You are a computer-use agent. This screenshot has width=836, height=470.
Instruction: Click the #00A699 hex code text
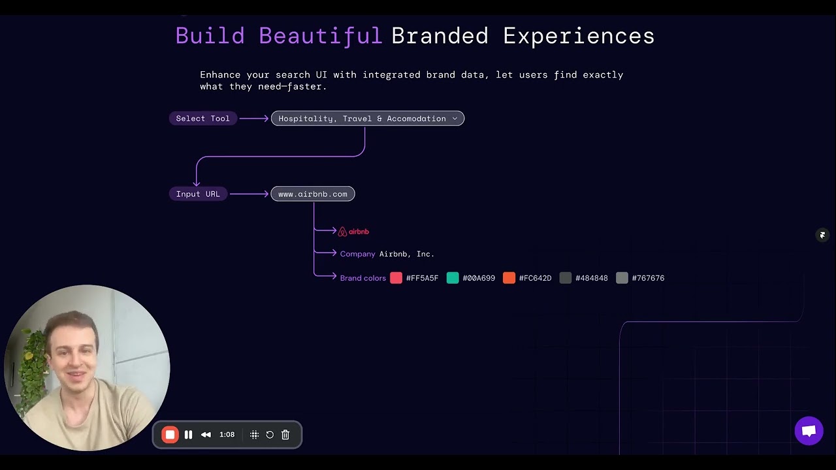[479, 278]
